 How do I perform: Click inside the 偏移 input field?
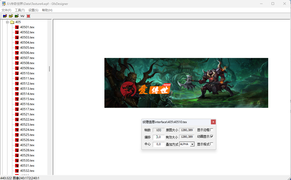[x=158, y=137]
